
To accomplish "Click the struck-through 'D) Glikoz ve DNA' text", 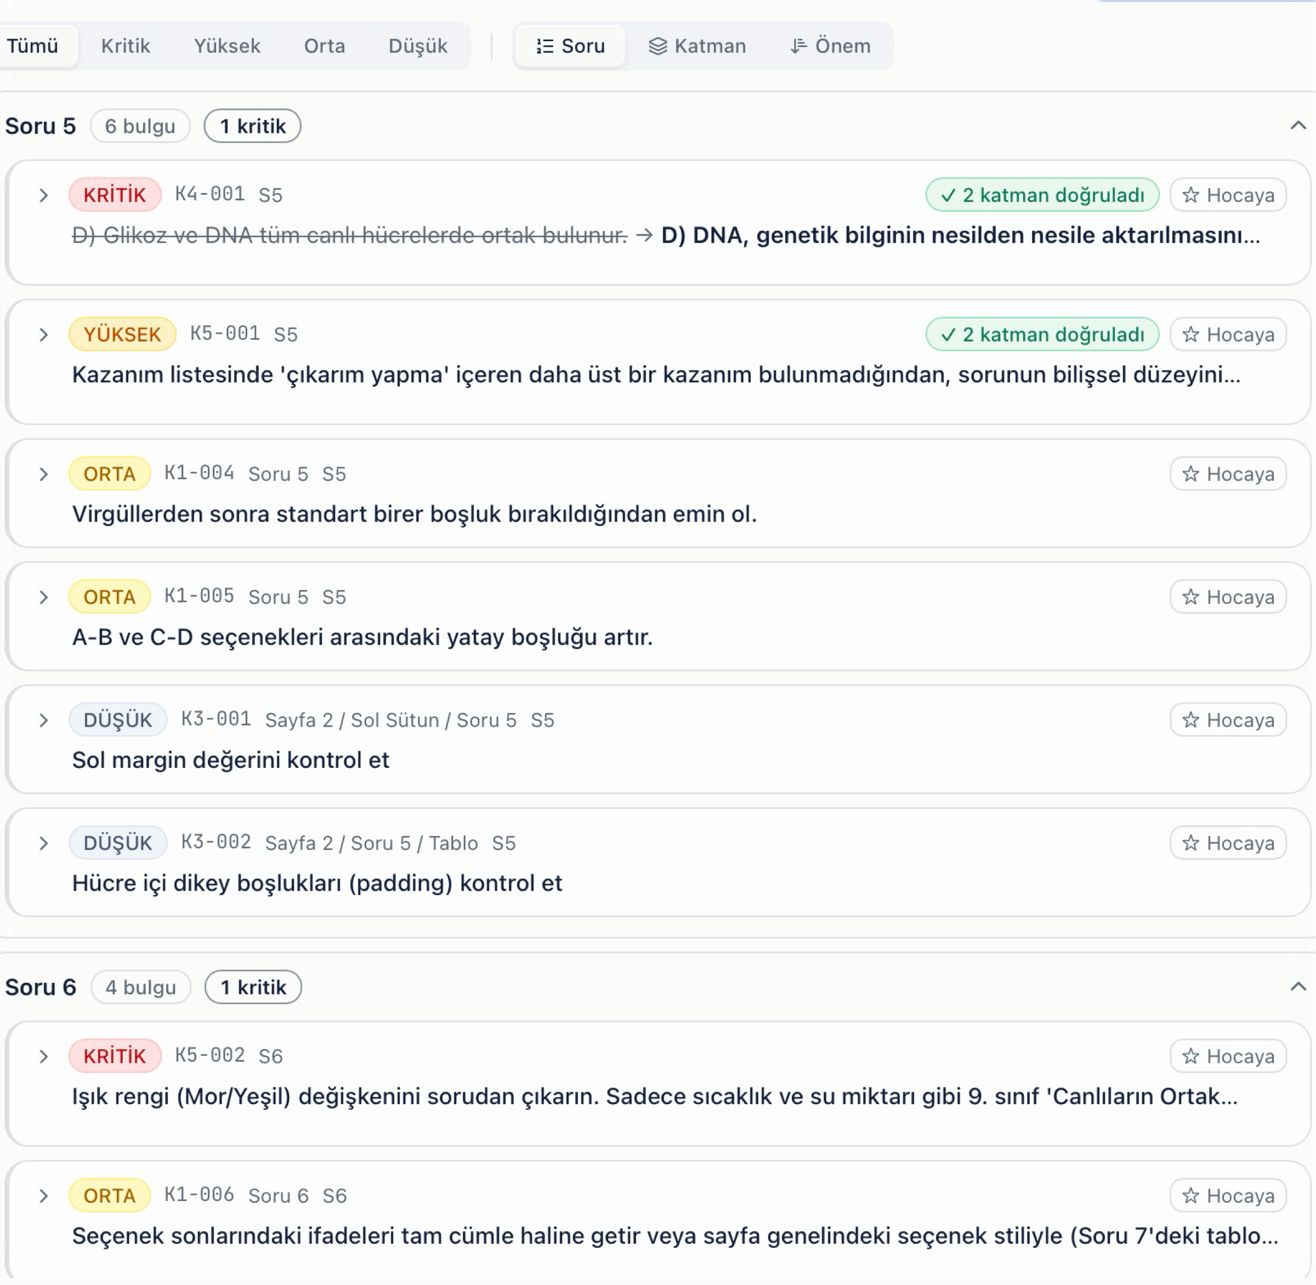I will (x=350, y=235).
